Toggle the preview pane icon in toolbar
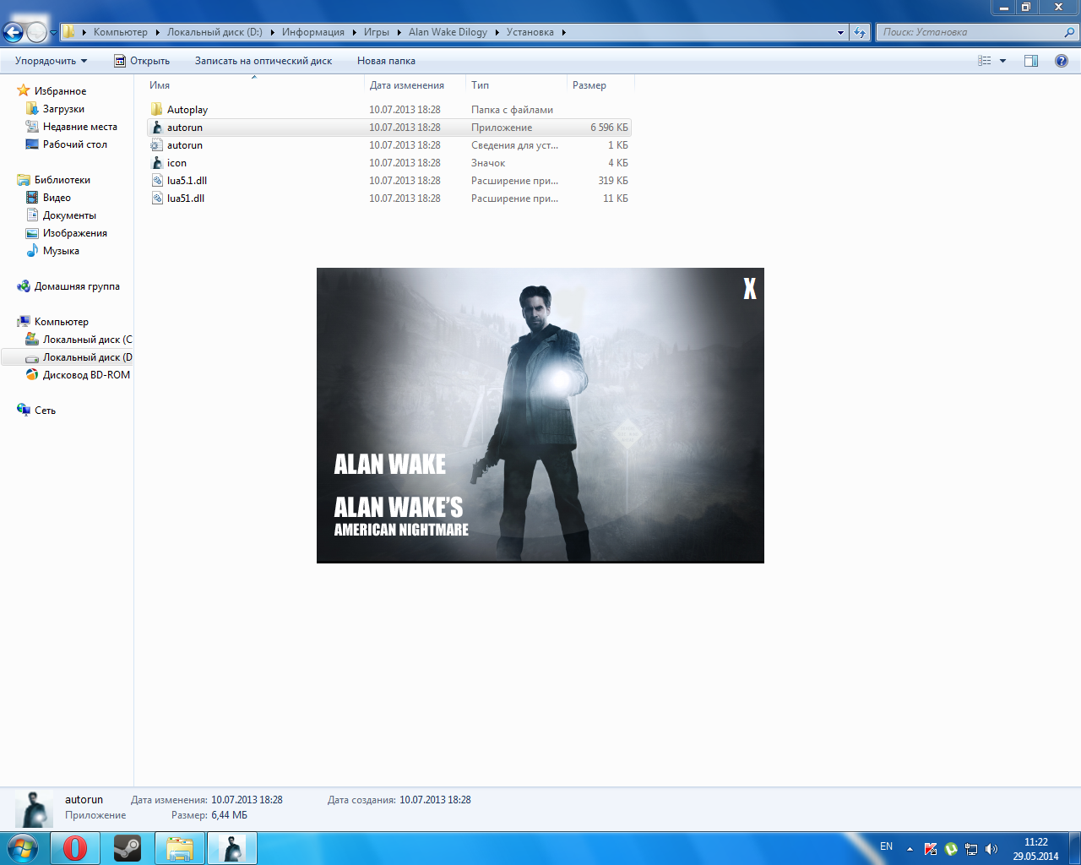This screenshot has width=1081, height=865. [x=1031, y=61]
